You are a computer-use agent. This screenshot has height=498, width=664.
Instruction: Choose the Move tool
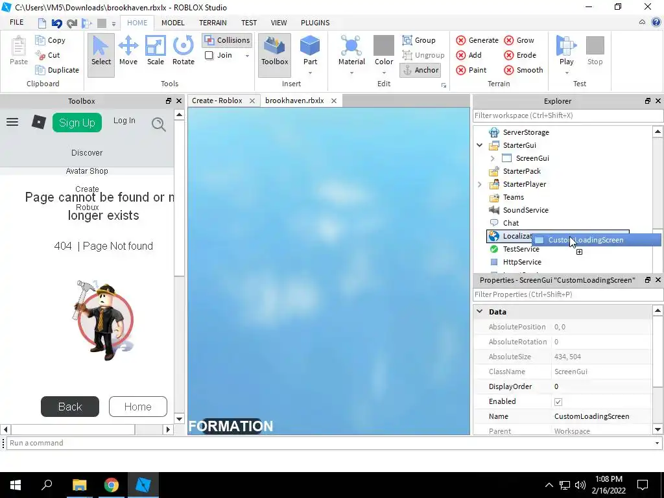pos(128,51)
